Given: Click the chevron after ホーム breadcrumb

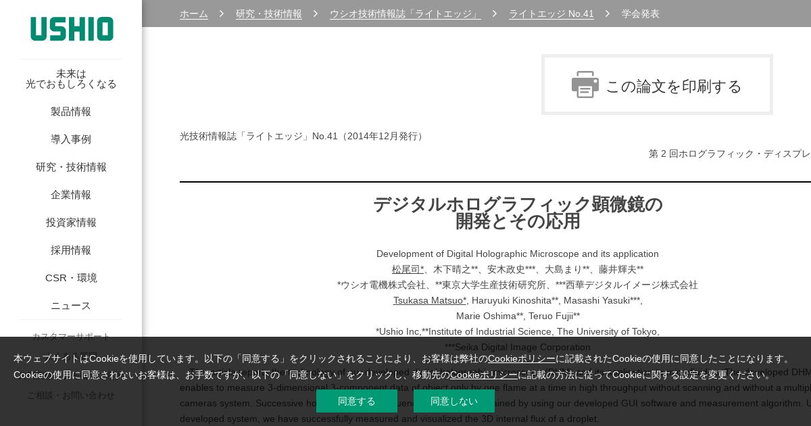Looking at the screenshot, I should (x=222, y=14).
